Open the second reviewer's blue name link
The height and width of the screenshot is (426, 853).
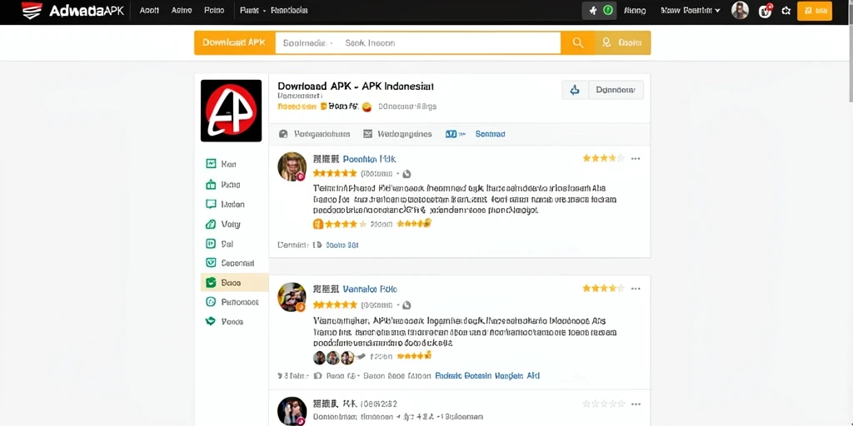[369, 289]
